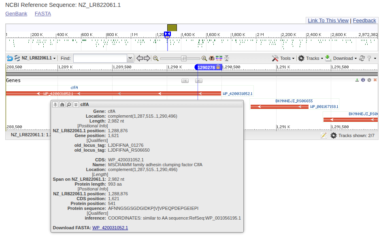
Task: Expand the help menu arrow
Action: click(375, 59)
